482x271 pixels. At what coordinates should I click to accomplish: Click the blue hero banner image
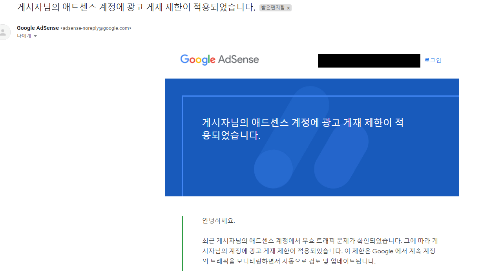tap(312, 137)
